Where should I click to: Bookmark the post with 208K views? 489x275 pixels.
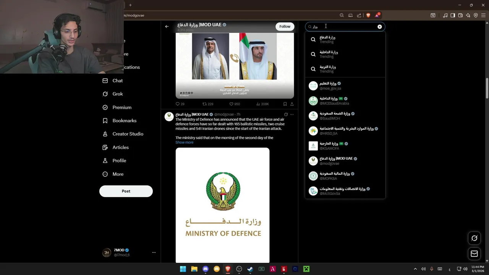tap(285, 104)
